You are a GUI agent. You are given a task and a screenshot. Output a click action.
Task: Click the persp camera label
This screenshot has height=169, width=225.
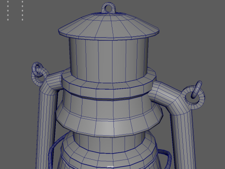110,167
